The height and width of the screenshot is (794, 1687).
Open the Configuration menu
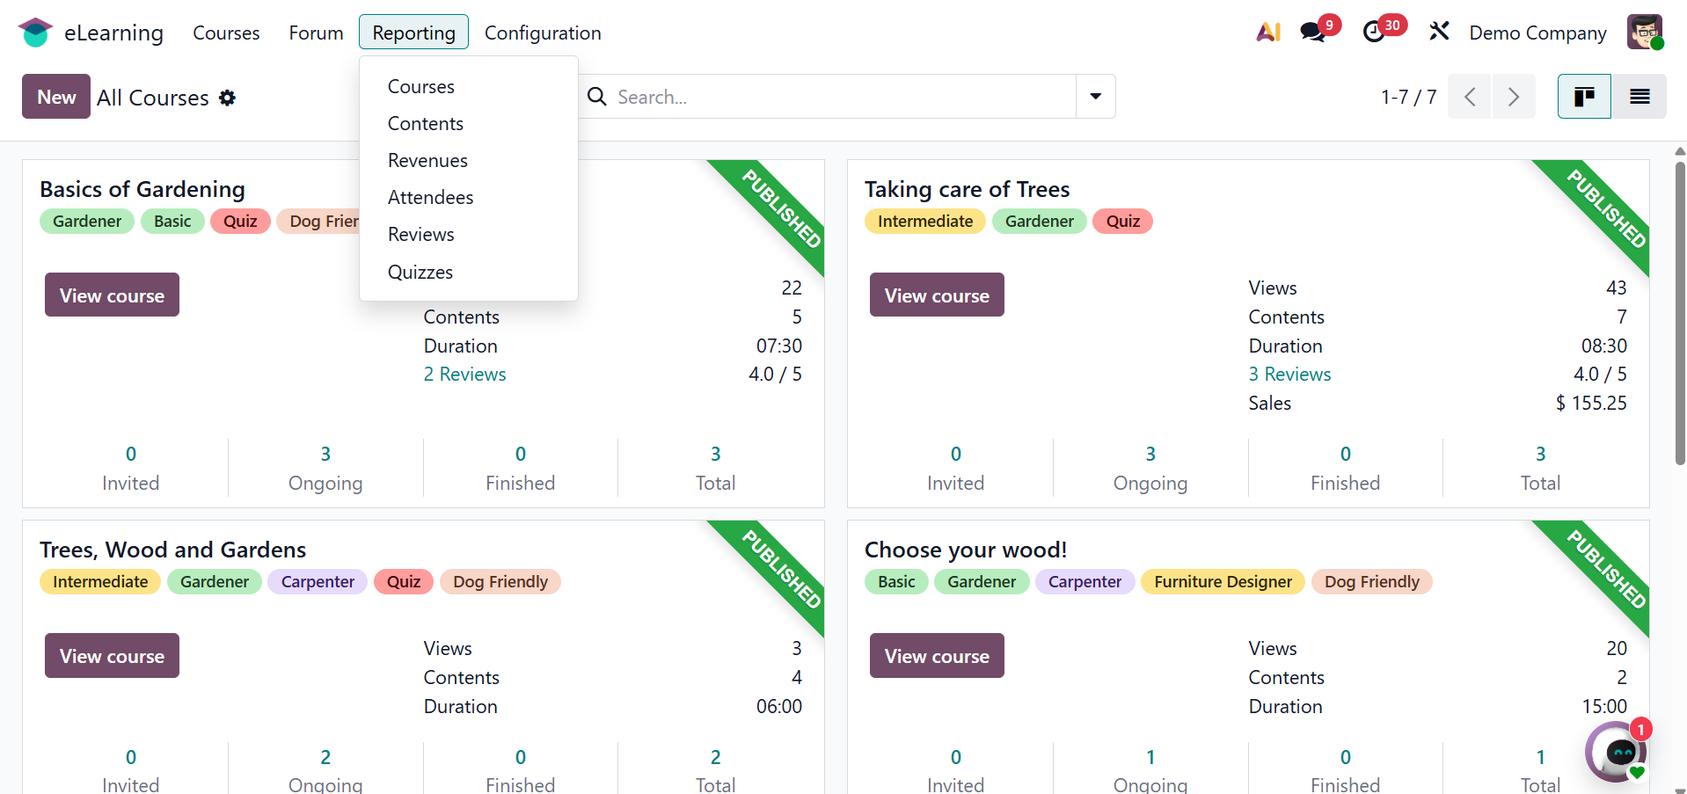pyautogui.click(x=543, y=33)
